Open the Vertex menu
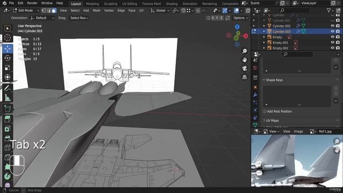Image resolution: width=343 pixels, height=193 pixels. tap(109, 11)
